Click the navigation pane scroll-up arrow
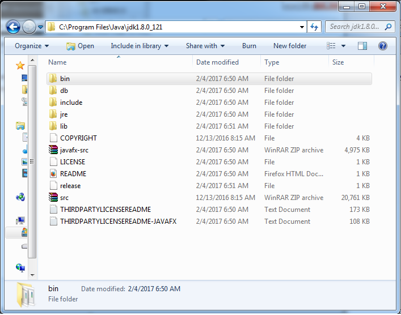This screenshot has width=401, height=315. [32, 60]
